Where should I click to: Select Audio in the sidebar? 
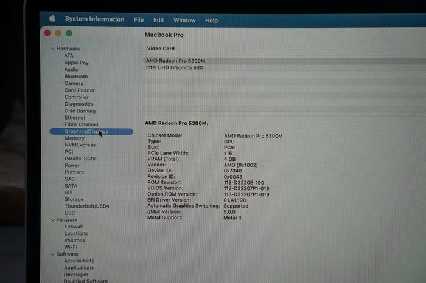click(71, 69)
